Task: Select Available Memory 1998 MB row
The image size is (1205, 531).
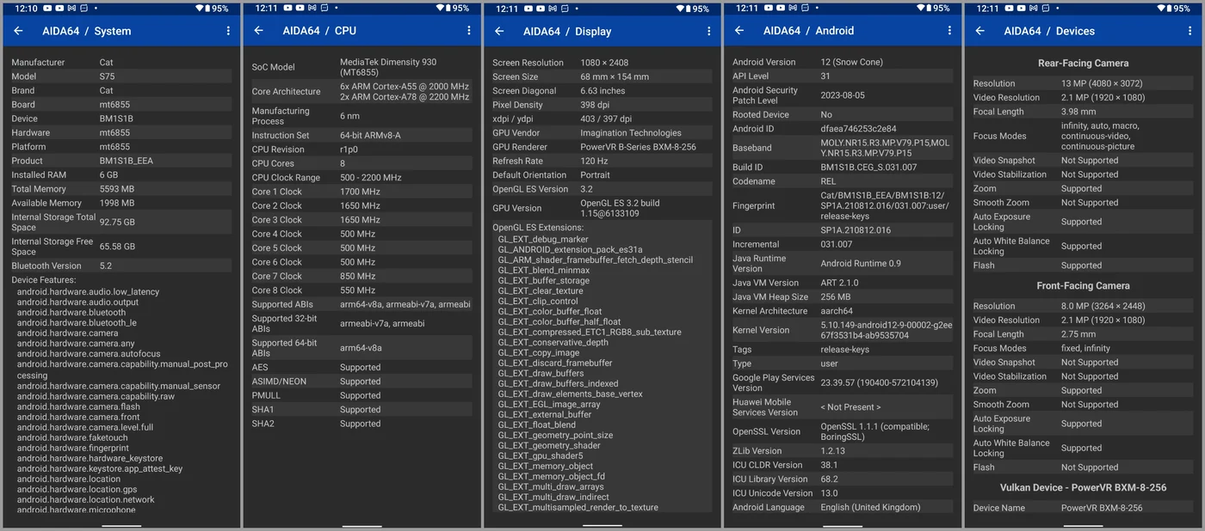Action: [120, 204]
